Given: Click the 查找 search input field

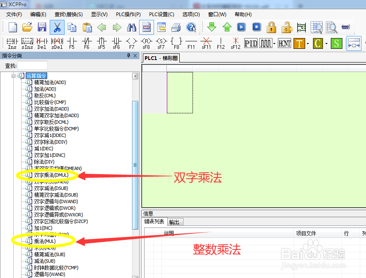Looking at the screenshot, I should point(32,65).
